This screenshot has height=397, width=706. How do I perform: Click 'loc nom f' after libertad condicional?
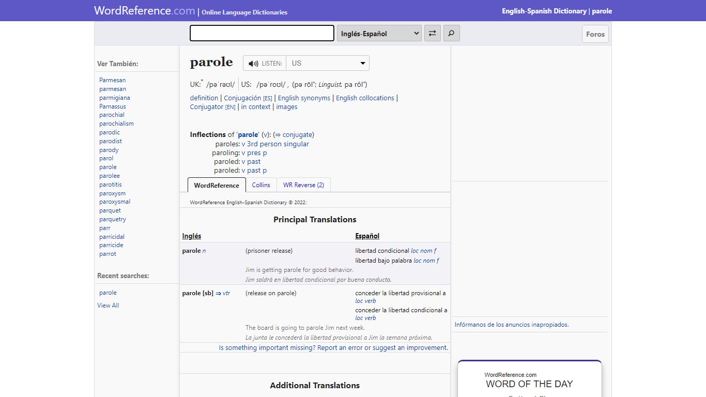[x=424, y=251]
